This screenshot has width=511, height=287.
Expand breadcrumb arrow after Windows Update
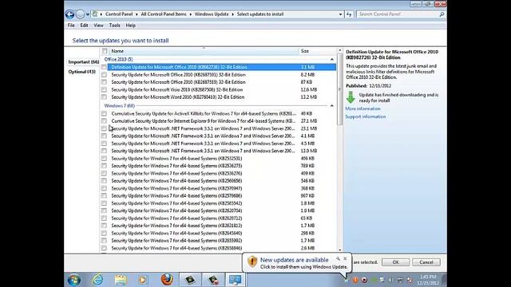click(232, 14)
